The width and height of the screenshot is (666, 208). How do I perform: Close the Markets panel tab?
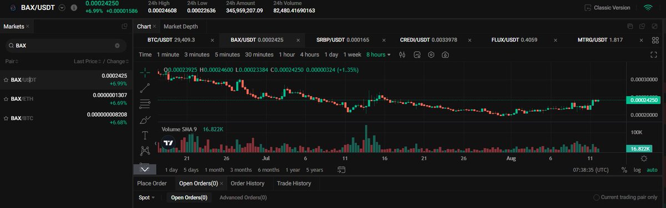tap(28, 27)
